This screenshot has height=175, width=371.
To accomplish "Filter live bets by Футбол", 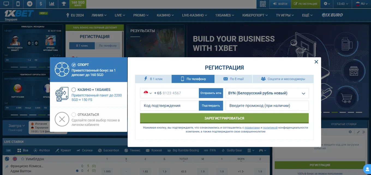I will coord(42,150).
